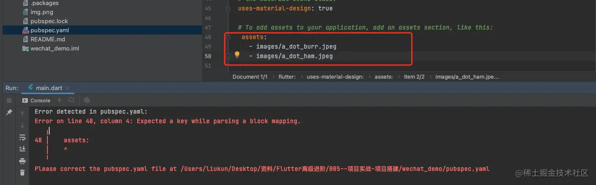596x185 pixels.
Task: Click 'Error detected in pubspec.yaml:' console text
Action: tap(91, 111)
